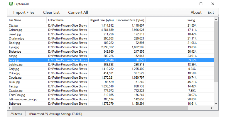This screenshot has width=226, height=117.
Task: Open the About dialog
Action: [196, 12]
